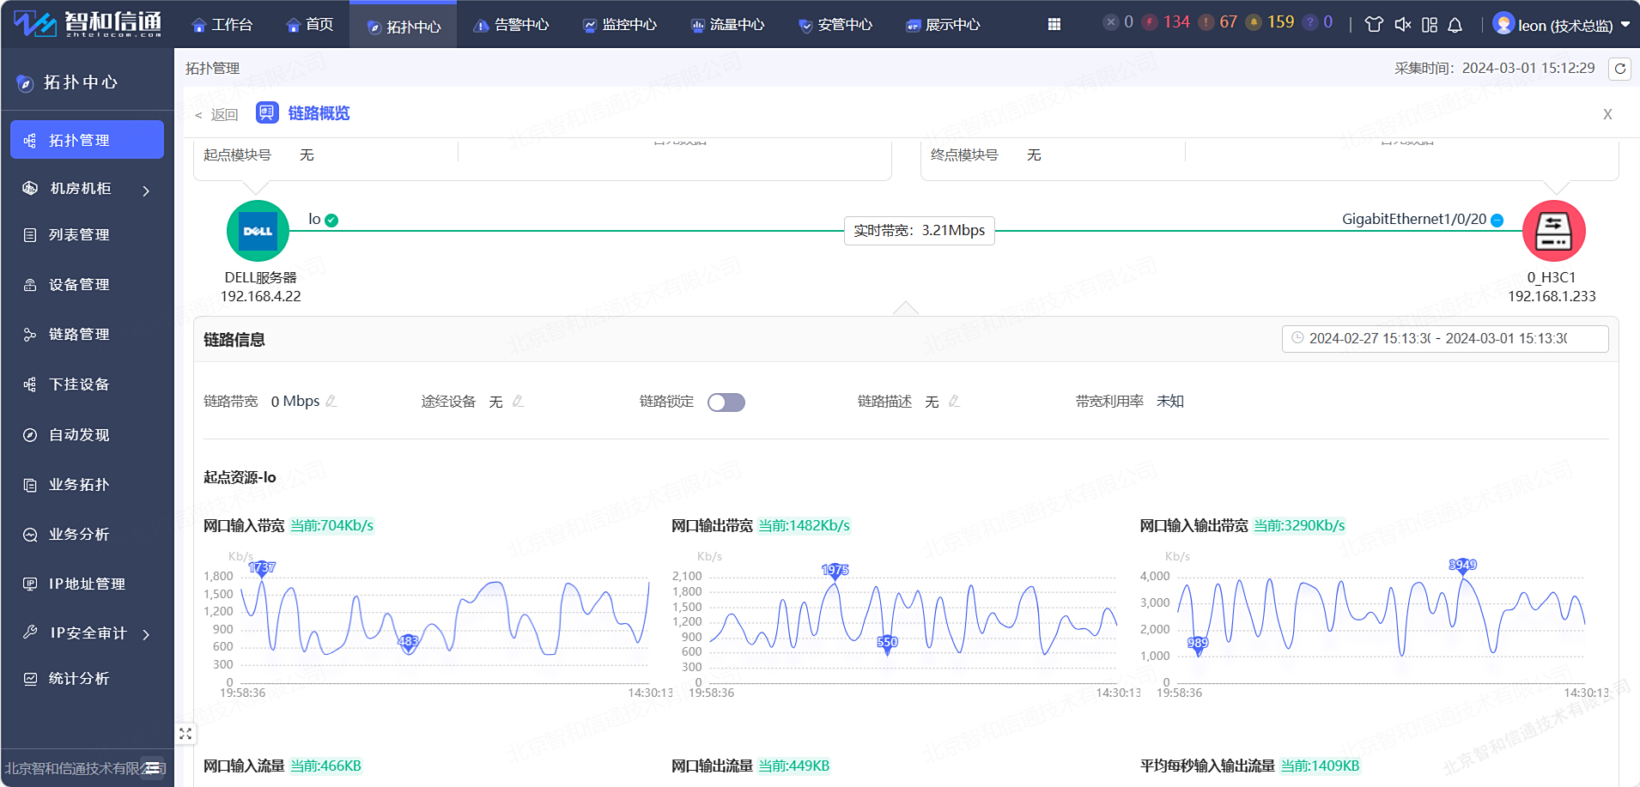Open 流量中心 tab

tap(727, 25)
